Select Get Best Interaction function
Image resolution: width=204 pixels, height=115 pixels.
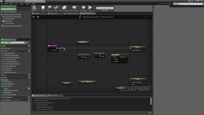[9, 60]
